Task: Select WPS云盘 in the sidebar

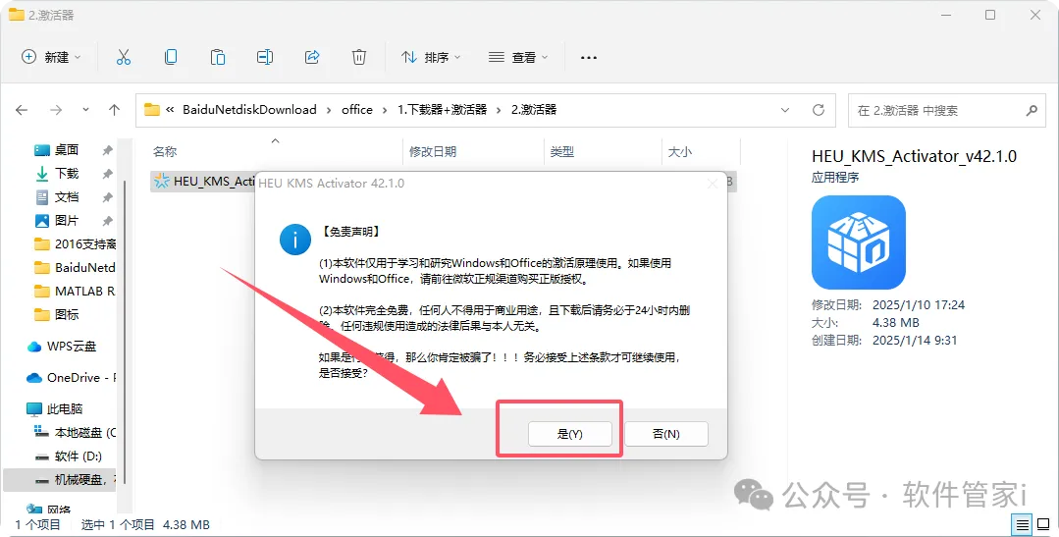Action: (x=62, y=347)
